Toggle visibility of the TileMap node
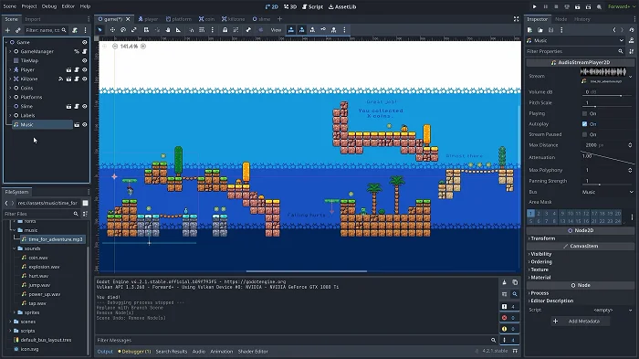This screenshot has height=359, width=639. [84, 60]
